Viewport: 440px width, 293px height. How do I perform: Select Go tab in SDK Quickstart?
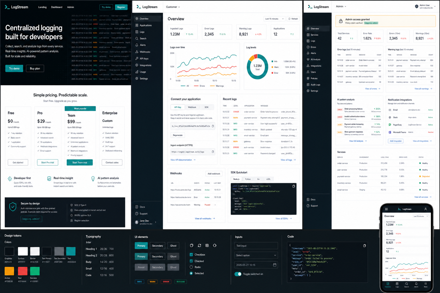[258, 179]
